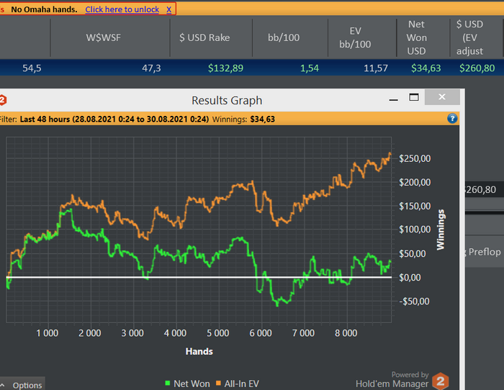The height and width of the screenshot is (390, 504).
Task: Click the Hold'em Manager 2 badge in the bottom corner
Action: [440, 381]
